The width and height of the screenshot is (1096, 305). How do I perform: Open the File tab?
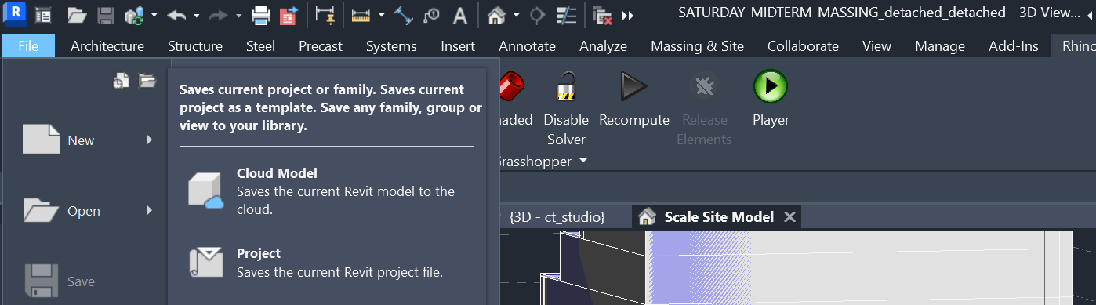28,46
